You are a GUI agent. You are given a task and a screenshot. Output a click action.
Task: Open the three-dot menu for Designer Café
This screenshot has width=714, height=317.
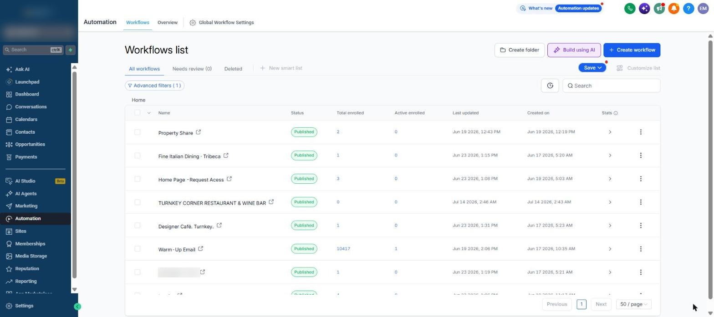tap(641, 225)
